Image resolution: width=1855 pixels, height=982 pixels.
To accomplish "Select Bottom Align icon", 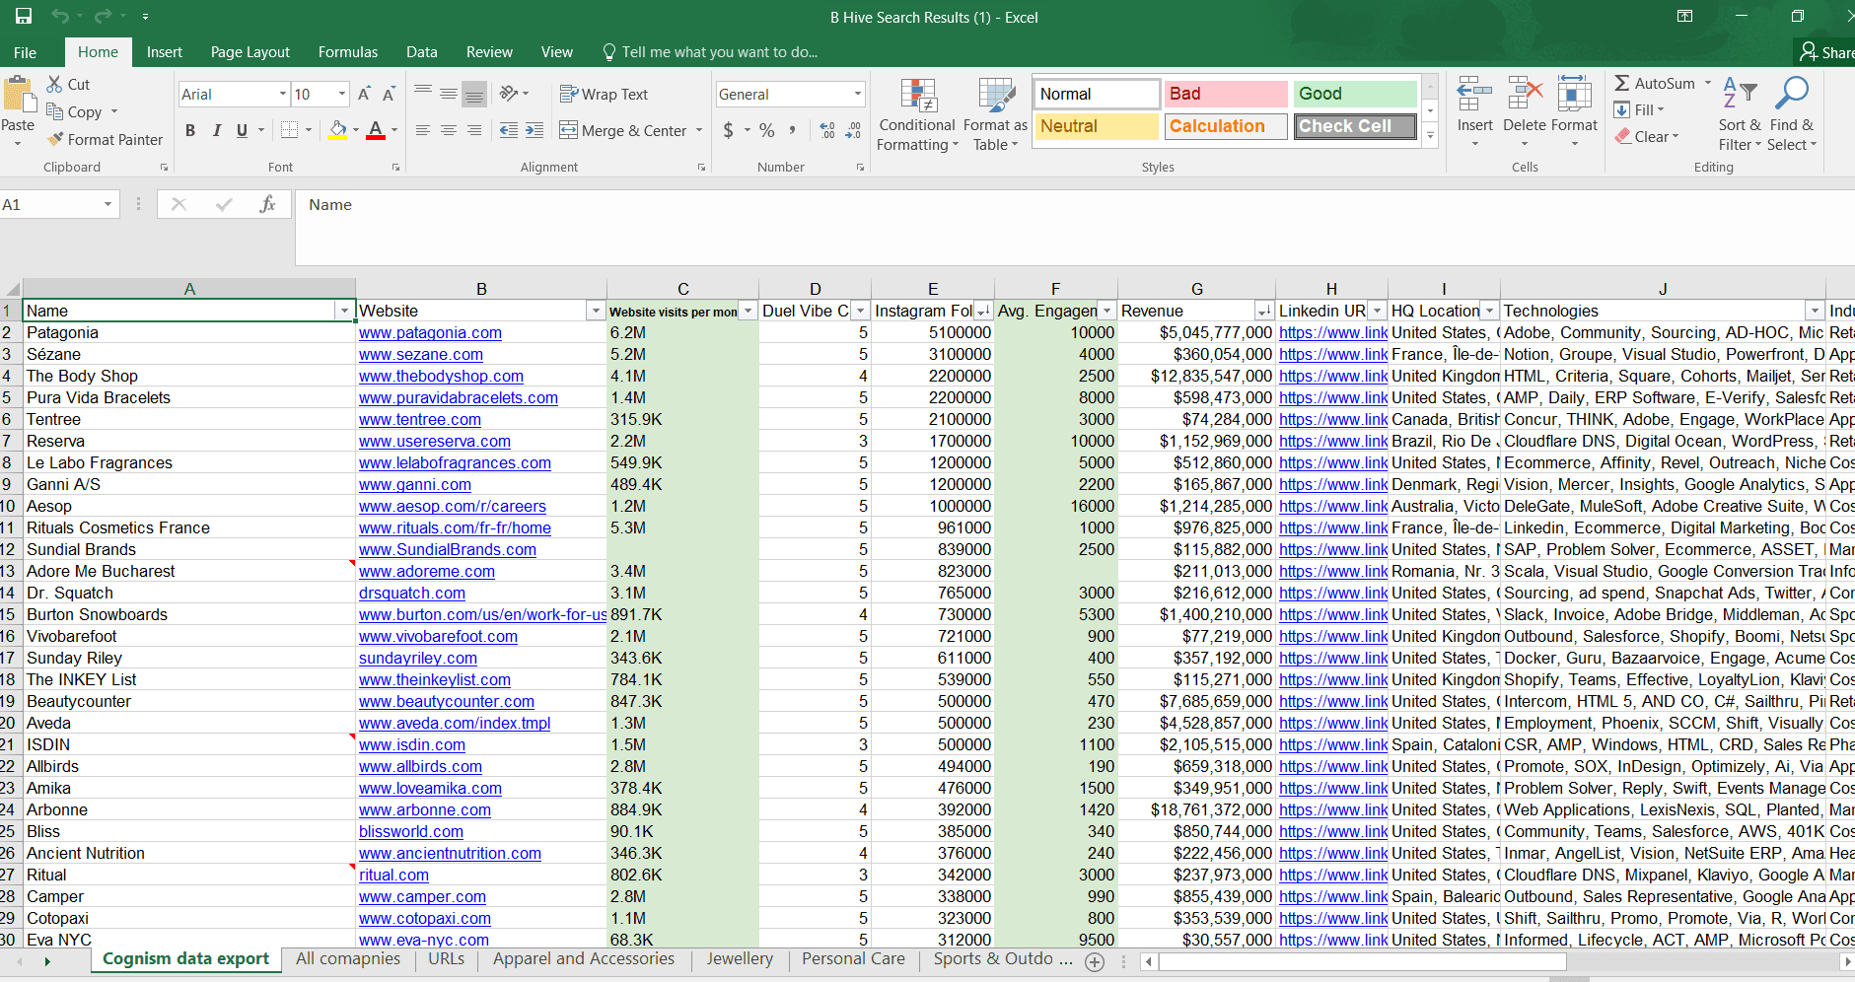I will coord(474,94).
